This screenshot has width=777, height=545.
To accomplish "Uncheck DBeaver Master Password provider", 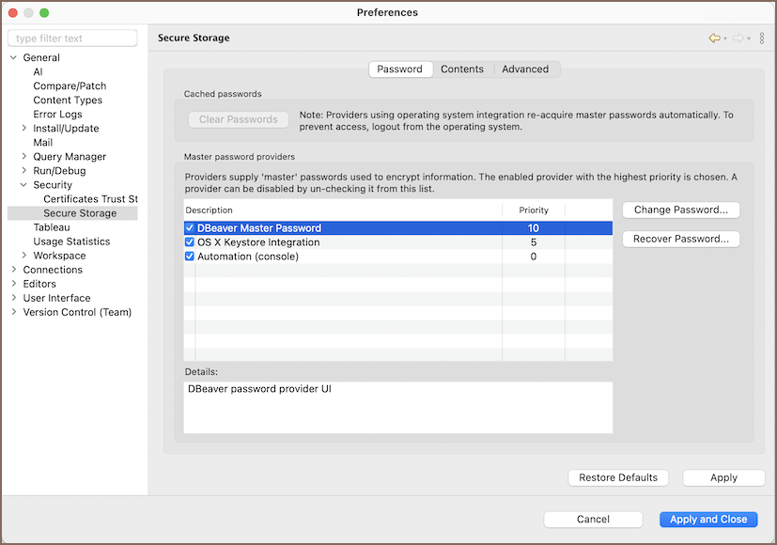I will click(190, 228).
